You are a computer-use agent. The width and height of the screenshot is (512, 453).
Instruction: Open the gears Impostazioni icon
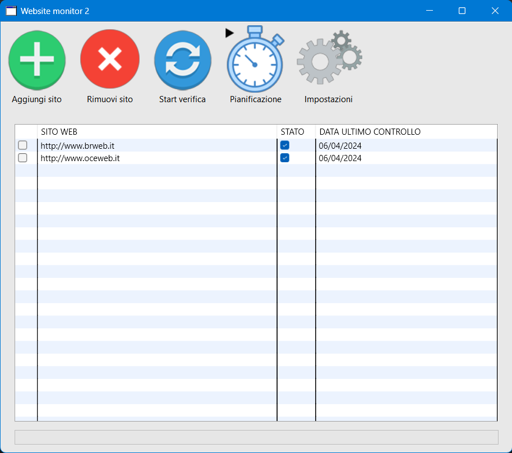click(x=329, y=57)
